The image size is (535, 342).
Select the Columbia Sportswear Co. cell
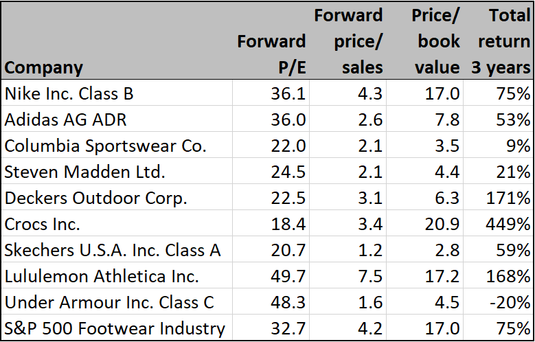[x=96, y=146]
